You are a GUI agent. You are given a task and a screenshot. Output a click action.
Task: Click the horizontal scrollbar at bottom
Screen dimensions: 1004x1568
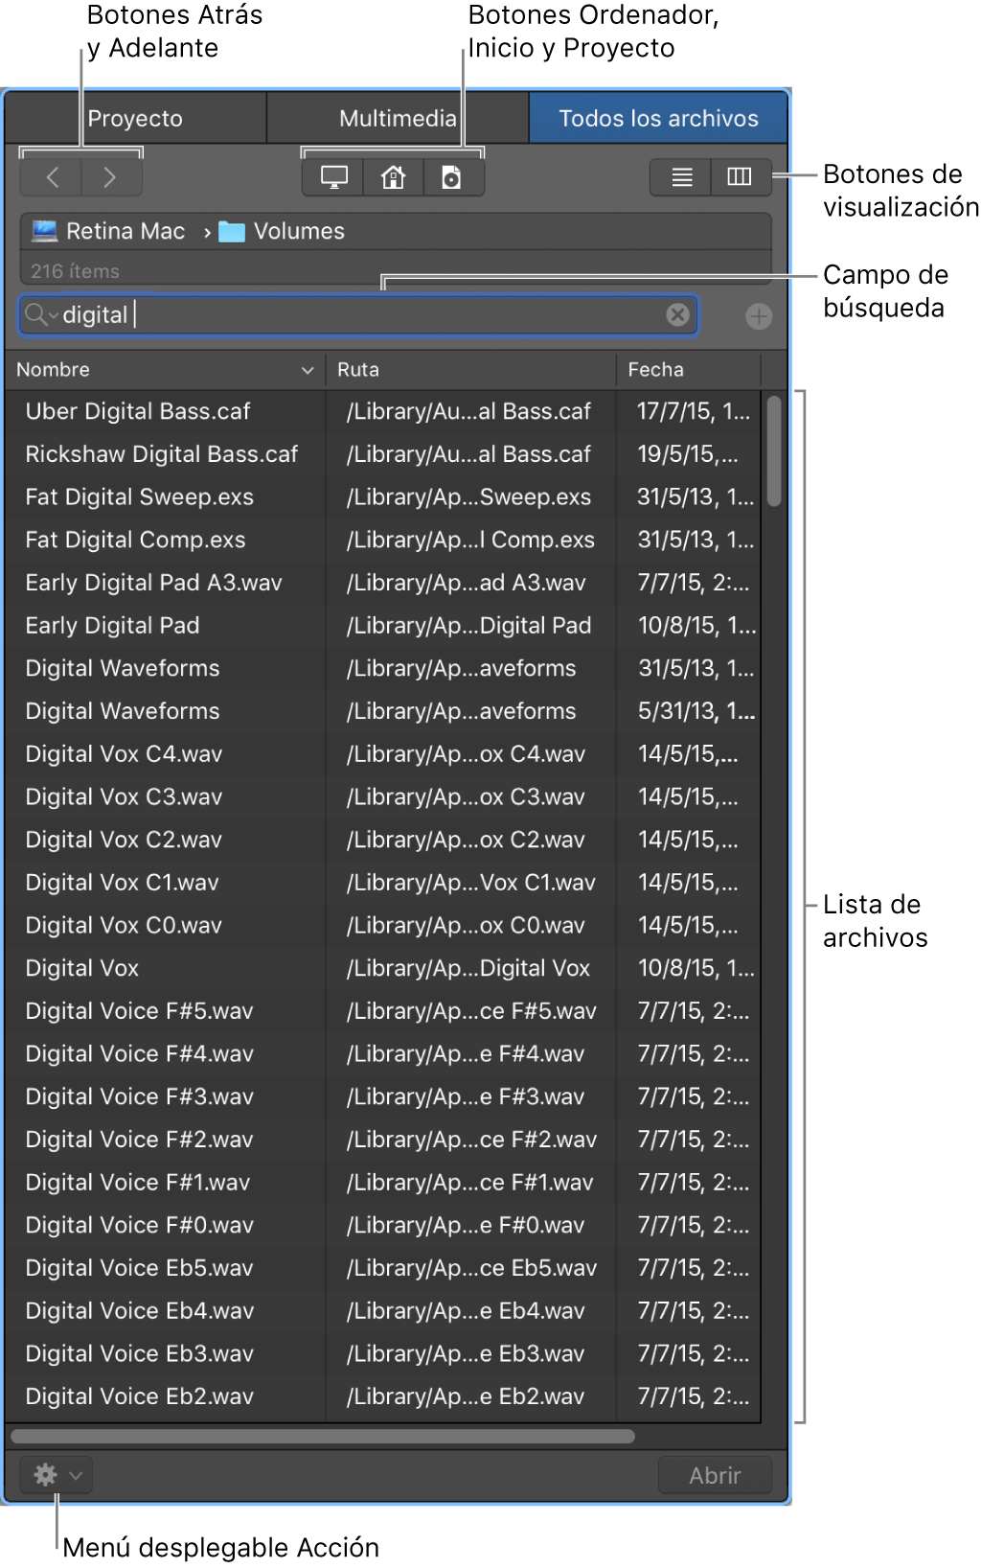click(323, 1436)
